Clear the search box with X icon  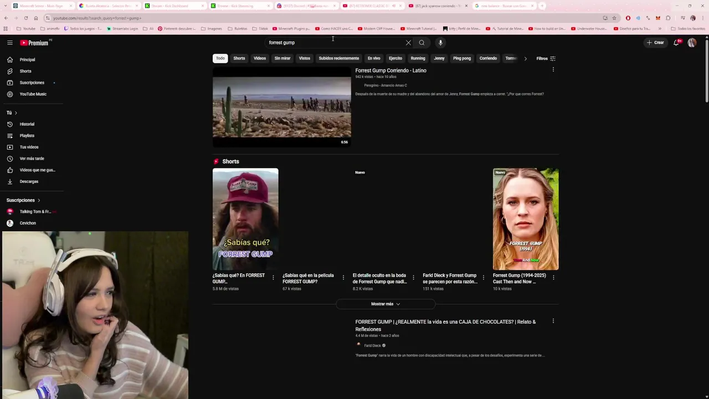pyautogui.click(x=408, y=43)
